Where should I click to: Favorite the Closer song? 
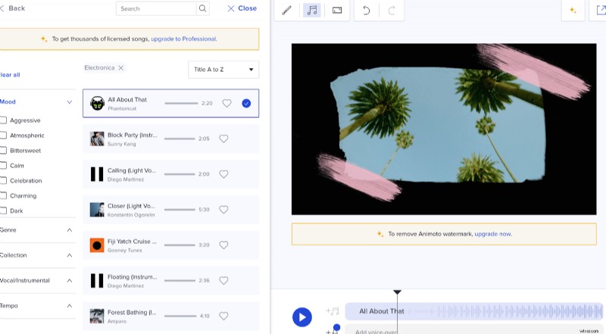point(223,210)
